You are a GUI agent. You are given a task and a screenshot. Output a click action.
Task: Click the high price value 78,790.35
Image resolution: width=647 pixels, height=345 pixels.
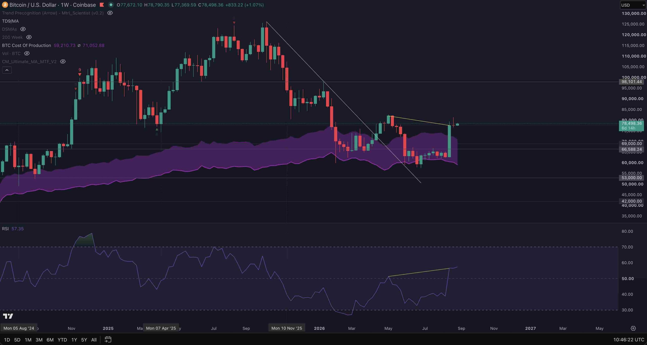[158, 5]
